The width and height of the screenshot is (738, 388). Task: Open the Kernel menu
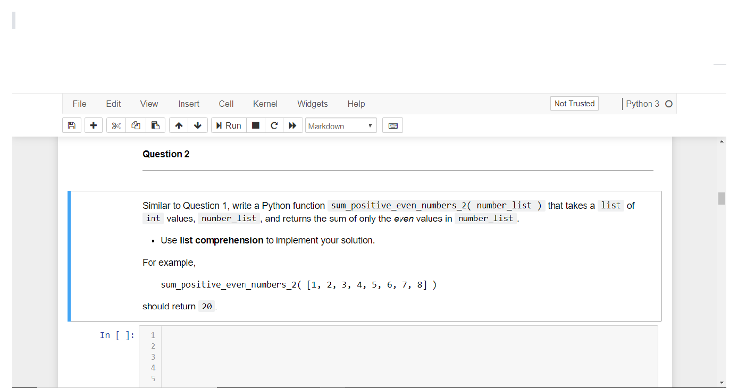(x=265, y=104)
